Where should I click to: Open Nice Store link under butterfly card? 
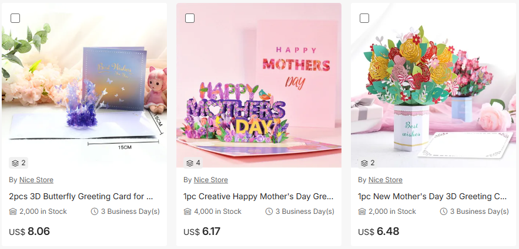point(36,180)
